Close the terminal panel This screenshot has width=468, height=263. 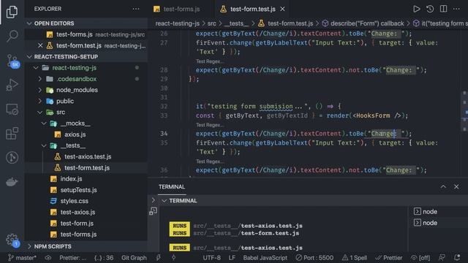pos(456,187)
